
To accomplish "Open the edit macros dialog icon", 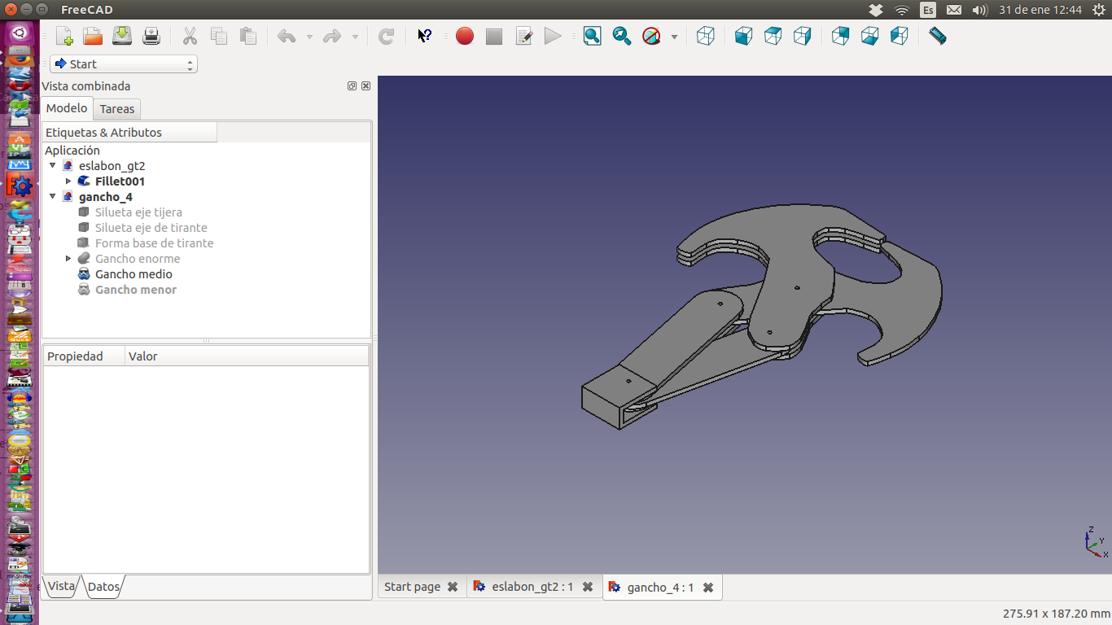I will coord(523,36).
